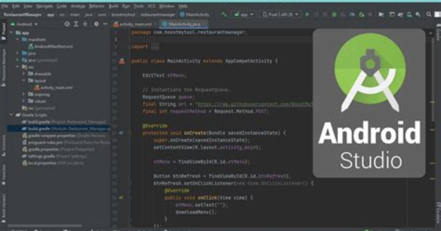Select gradle.properties (Project Properties) file

point(59,149)
